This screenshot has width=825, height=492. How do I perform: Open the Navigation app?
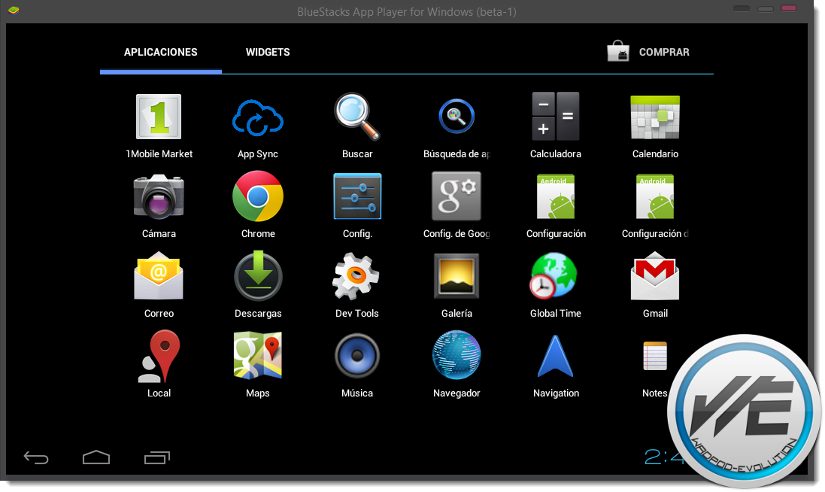[x=556, y=357]
